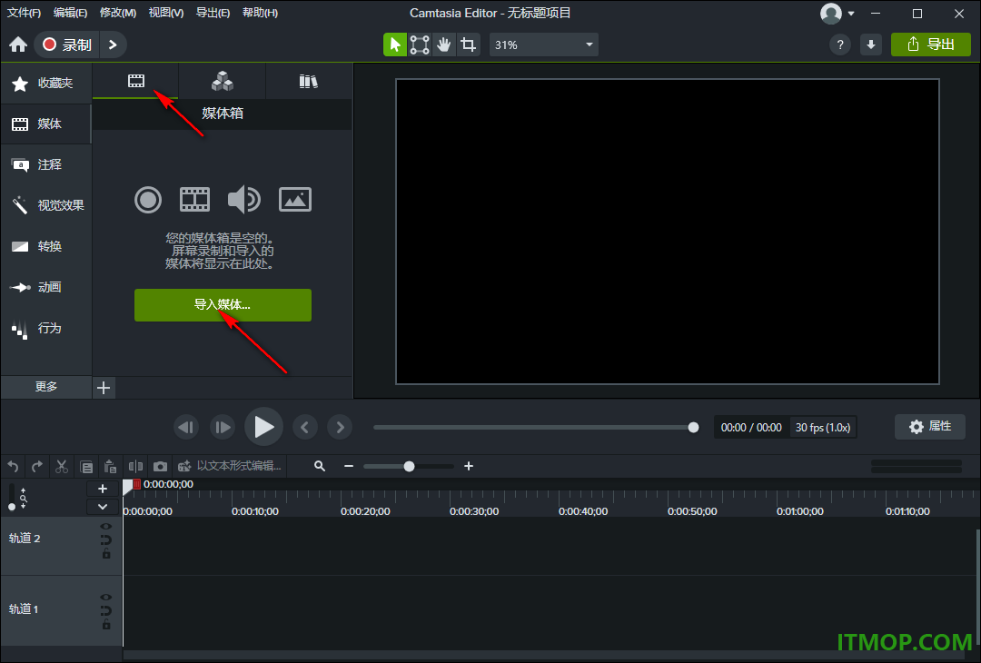
Task: Open the 视觉效果 panel
Action: pyautogui.click(x=46, y=205)
